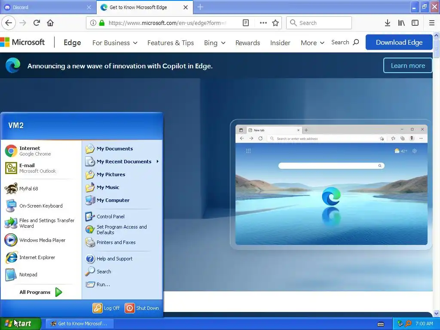This screenshot has height=330, width=440.
Task: Launch On-Screen Keyboard
Action: [x=41, y=206]
